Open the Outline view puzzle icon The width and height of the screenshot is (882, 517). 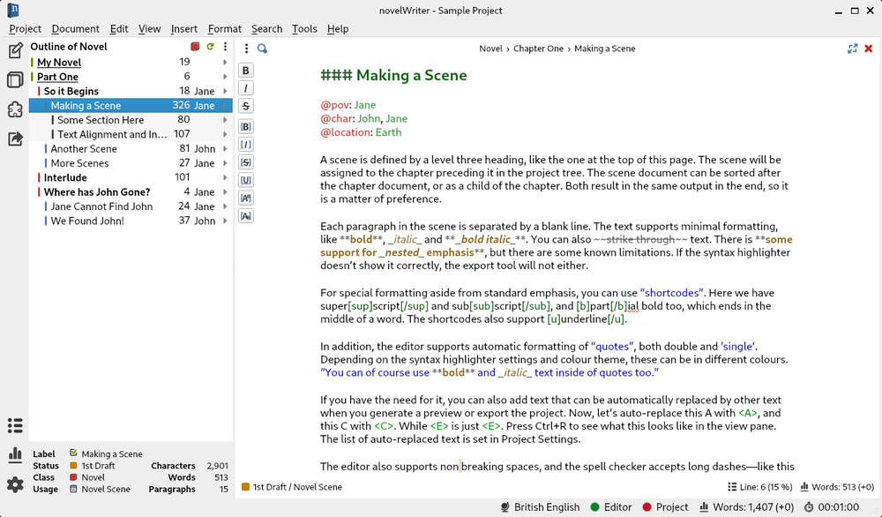[15, 109]
